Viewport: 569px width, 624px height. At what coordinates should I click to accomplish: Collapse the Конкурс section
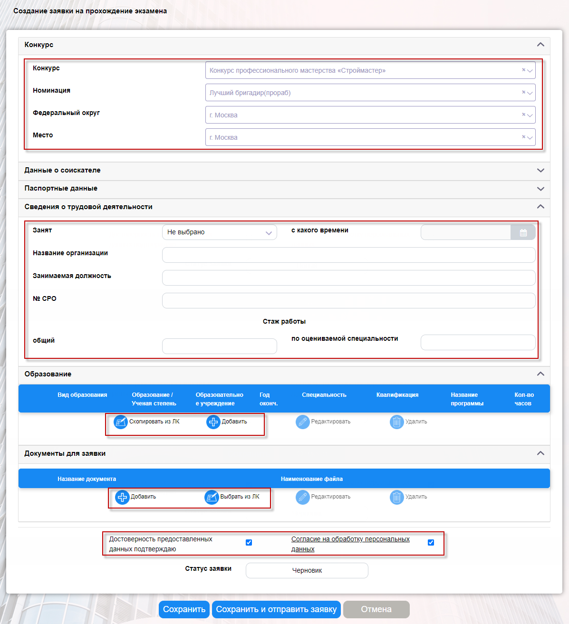point(540,45)
